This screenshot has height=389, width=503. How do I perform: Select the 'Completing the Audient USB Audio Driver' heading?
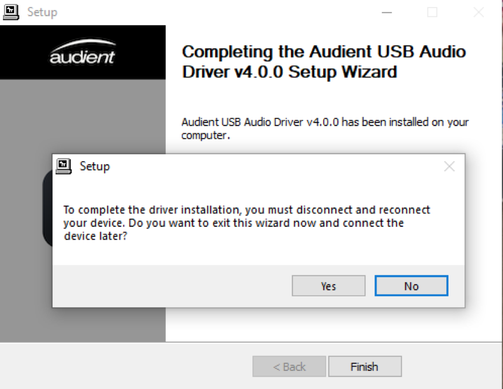(x=324, y=62)
